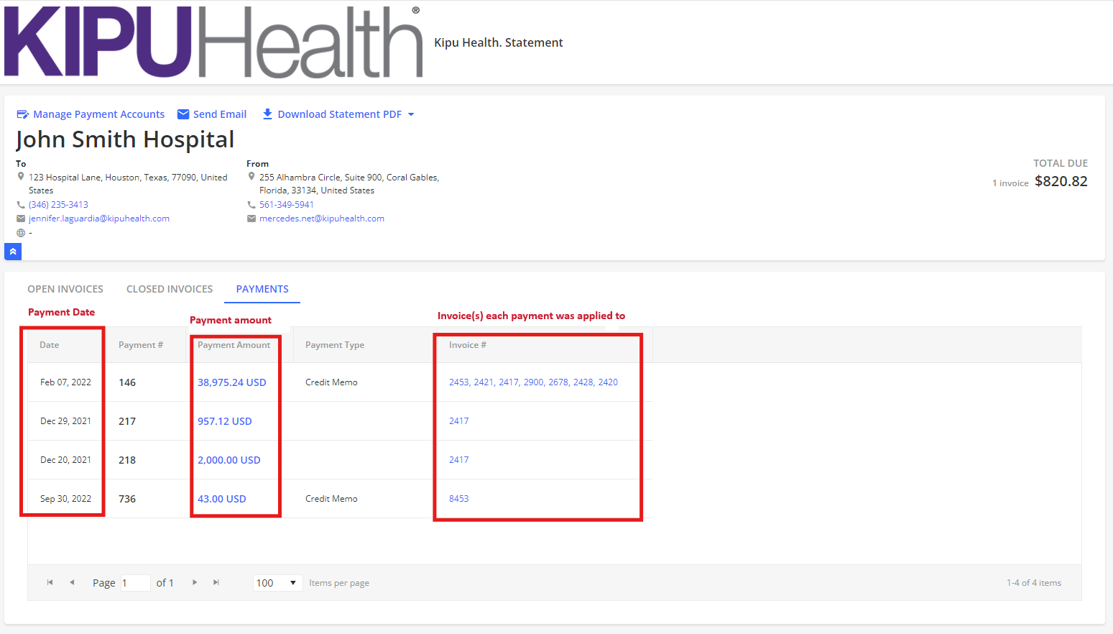The image size is (1113, 634).
Task: Open the items per page dropdown showing 100
Action: [277, 582]
